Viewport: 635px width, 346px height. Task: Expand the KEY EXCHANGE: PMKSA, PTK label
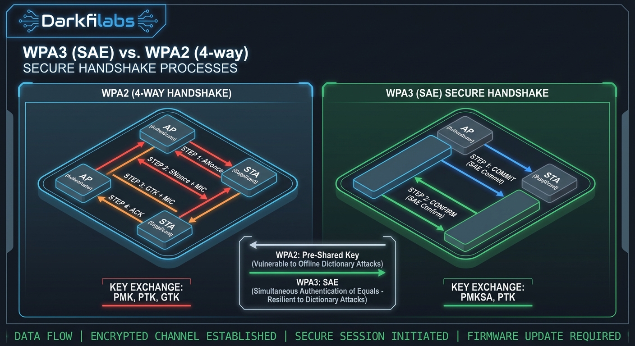coord(488,292)
